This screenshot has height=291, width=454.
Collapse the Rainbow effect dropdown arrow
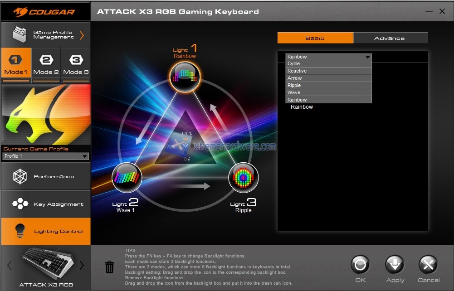click(367, 57)
